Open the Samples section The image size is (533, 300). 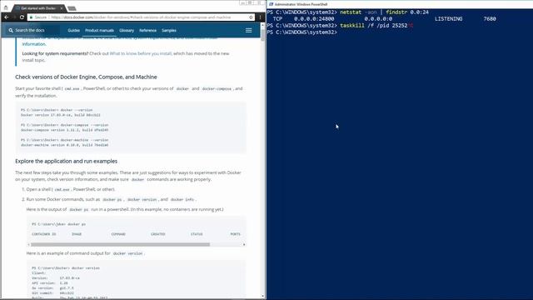pos(169,30)
